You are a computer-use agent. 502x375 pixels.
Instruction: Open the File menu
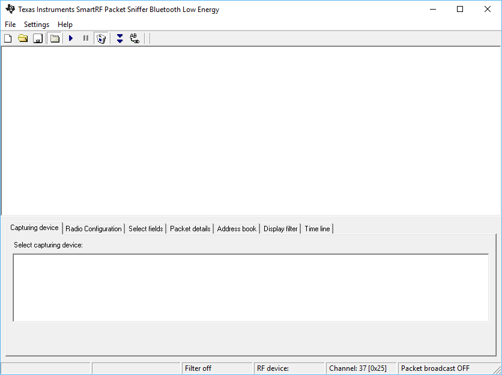[10, 25]
